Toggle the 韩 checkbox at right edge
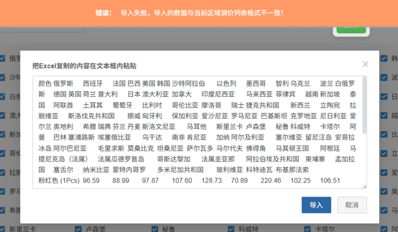Viewport: 398px width, 232px height. point(384,58)
